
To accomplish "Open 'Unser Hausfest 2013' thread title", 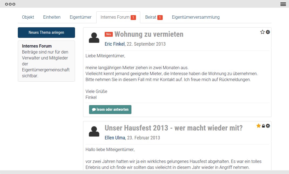I will [174, 128].
